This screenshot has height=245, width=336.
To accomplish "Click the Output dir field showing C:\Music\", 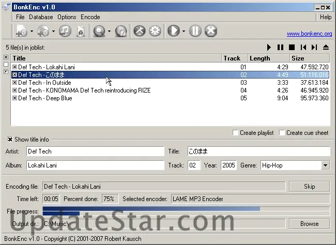I will tap(164, 224).
